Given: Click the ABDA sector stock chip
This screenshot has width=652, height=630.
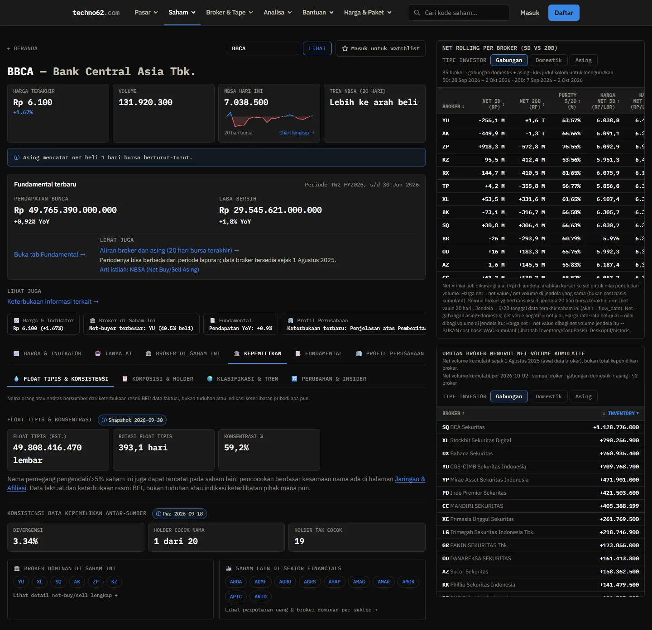Looking at the screenshot, I should (x=236, y=582).
